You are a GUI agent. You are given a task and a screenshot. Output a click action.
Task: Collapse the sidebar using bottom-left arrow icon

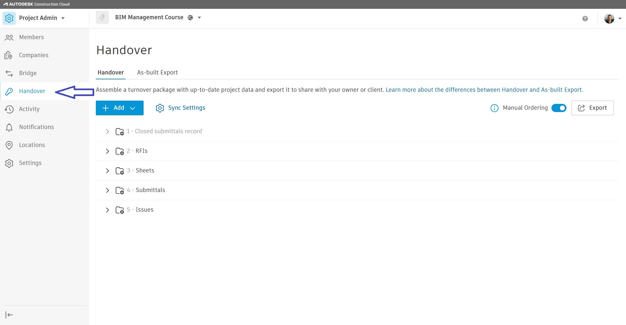click(x=9, y=315)
